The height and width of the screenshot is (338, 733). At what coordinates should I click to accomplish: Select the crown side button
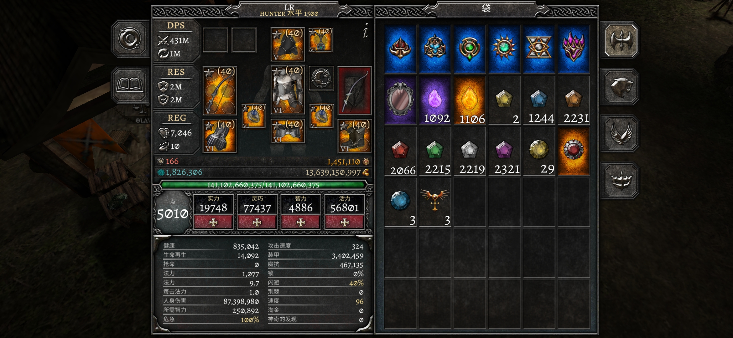(620, 181)
